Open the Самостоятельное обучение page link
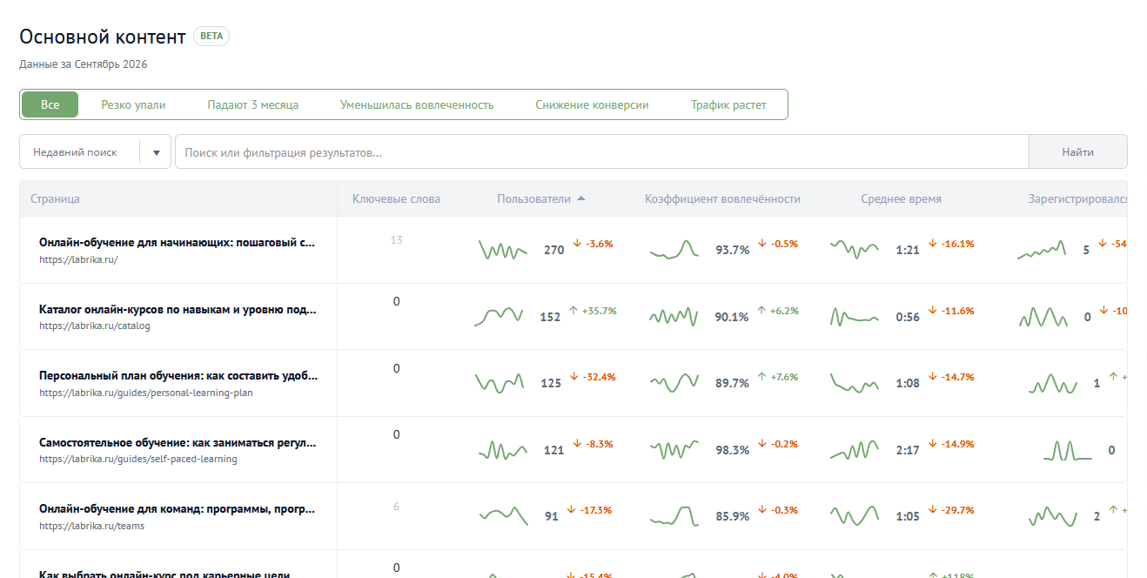 (178, 442)
